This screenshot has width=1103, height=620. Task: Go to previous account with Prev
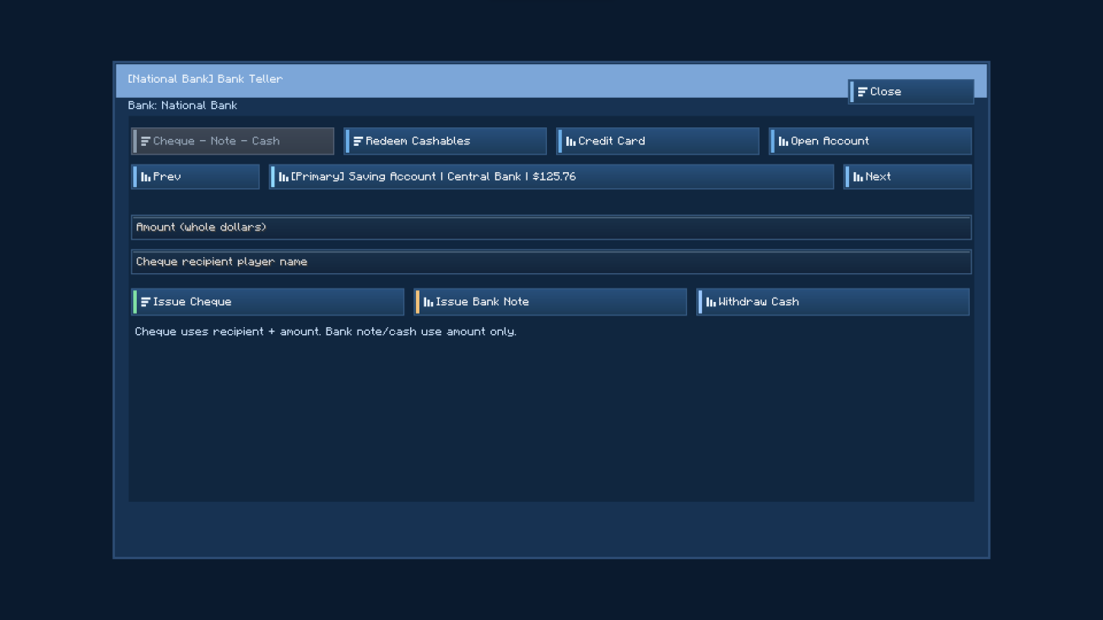click(x=196, y=177)
